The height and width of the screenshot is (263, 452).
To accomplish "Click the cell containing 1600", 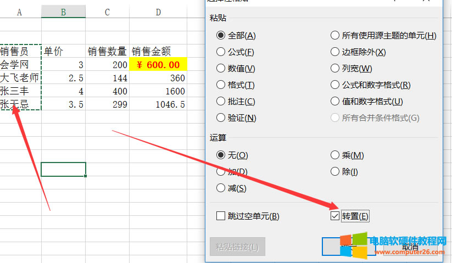I will click(x=158, y=91).
